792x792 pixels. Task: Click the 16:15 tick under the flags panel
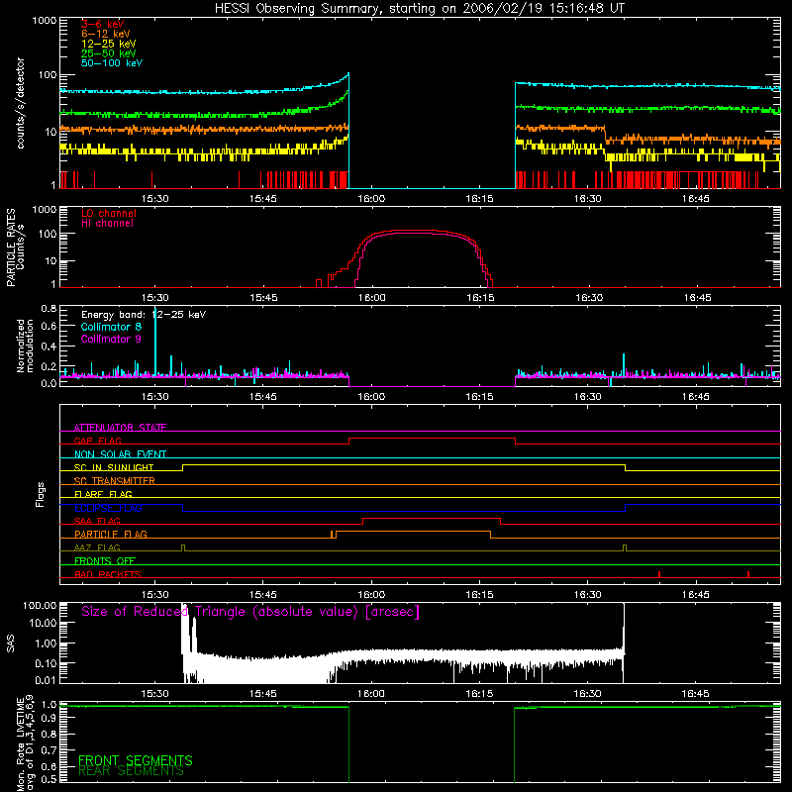[x=479, y=595]
